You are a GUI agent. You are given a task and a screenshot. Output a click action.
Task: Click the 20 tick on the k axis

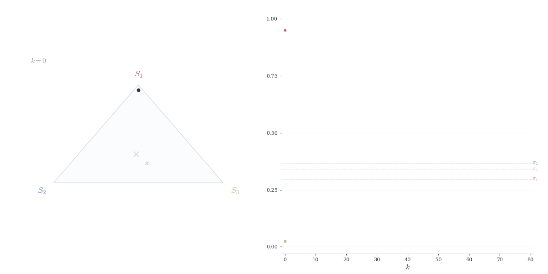[346, 259]
